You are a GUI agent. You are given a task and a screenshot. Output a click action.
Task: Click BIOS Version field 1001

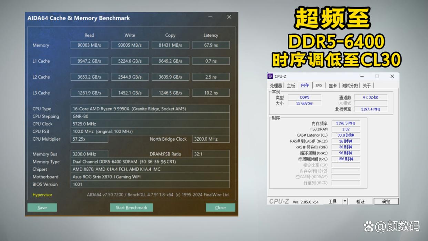point(150,184)
